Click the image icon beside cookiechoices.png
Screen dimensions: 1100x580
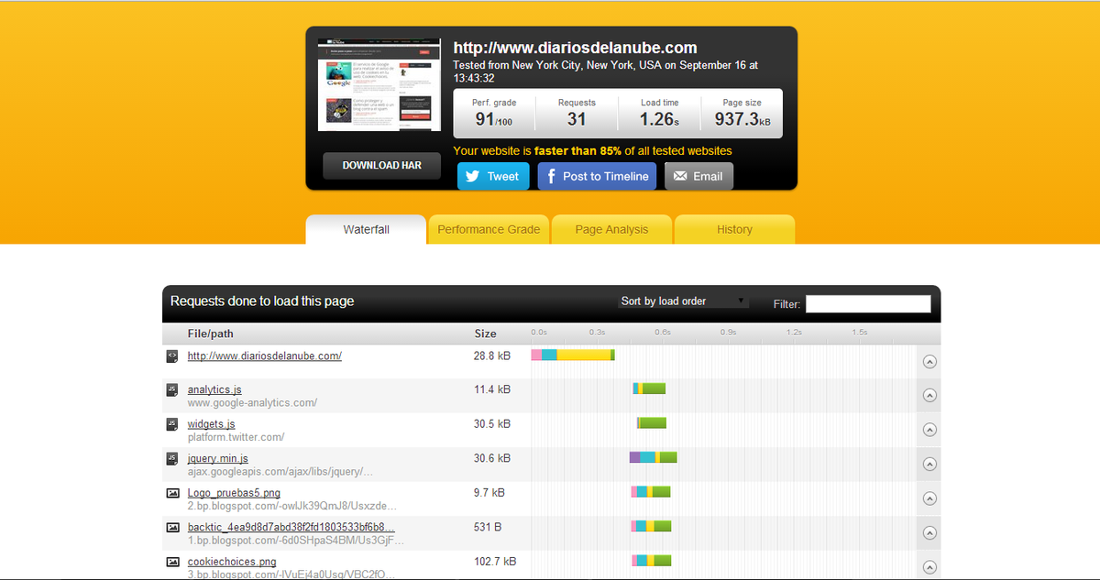[x=171, y=562]
